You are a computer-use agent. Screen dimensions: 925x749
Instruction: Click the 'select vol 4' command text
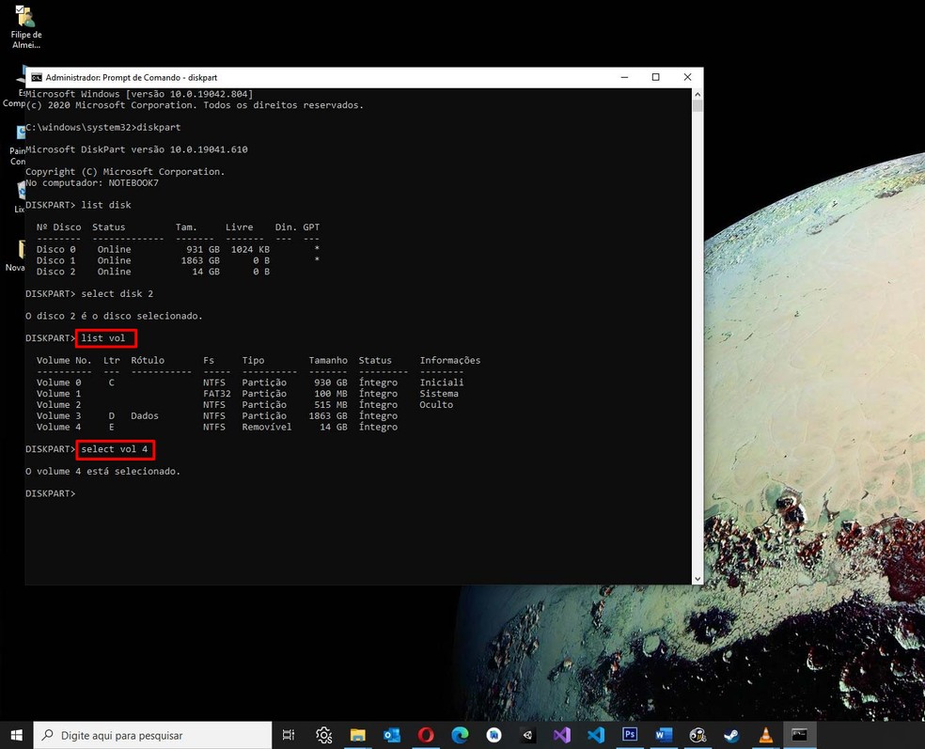click(x=115, y=449)
